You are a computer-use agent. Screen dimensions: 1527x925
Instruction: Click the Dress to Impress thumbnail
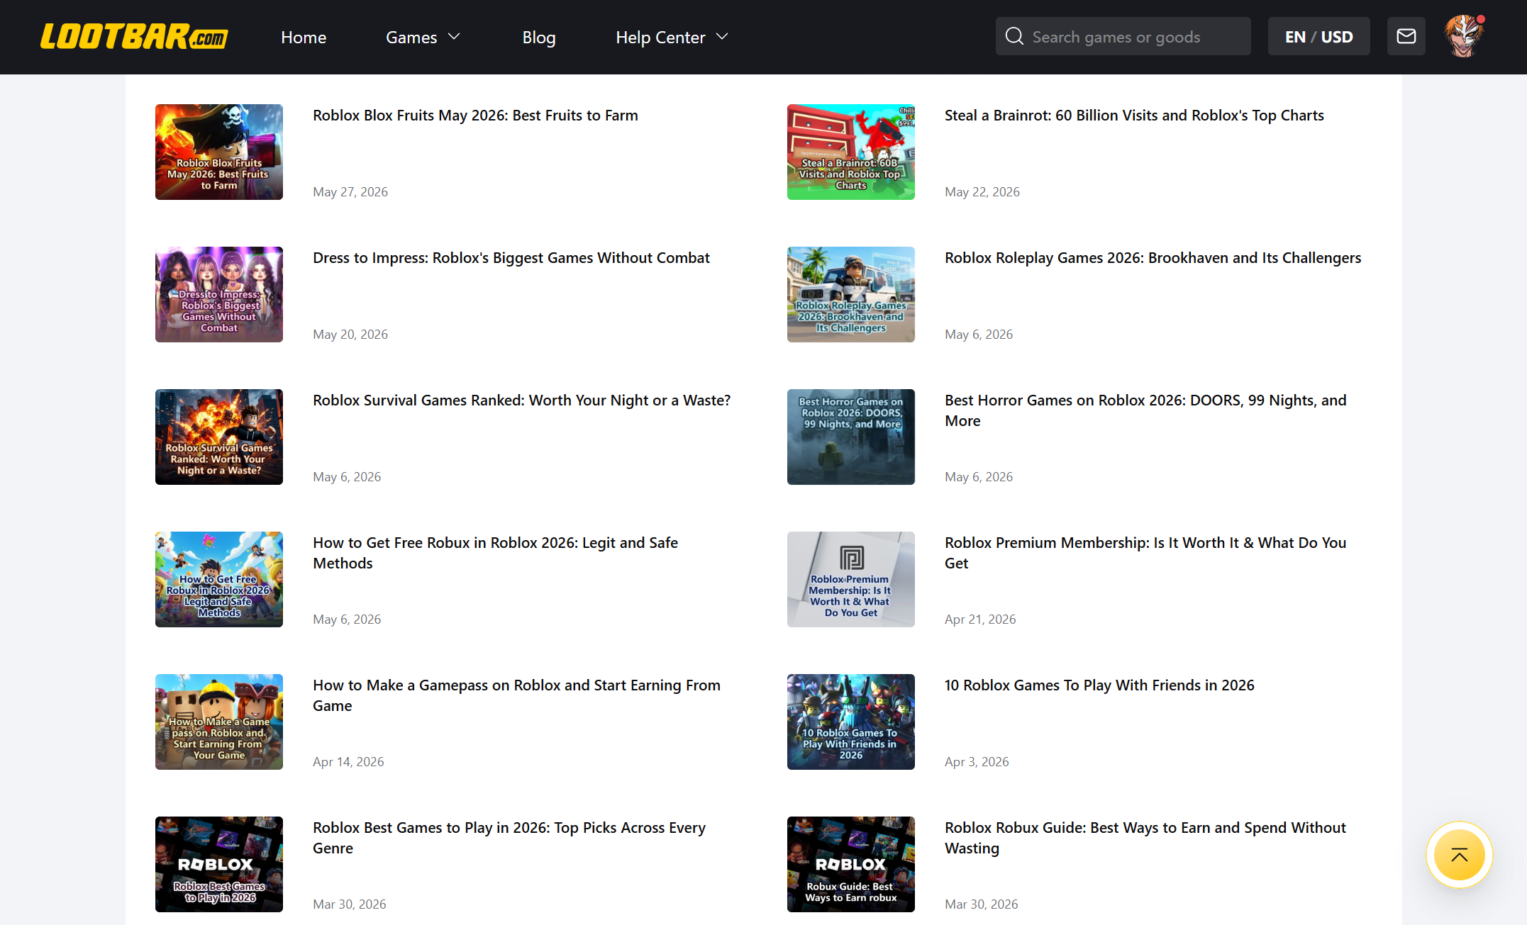point(219,294)
